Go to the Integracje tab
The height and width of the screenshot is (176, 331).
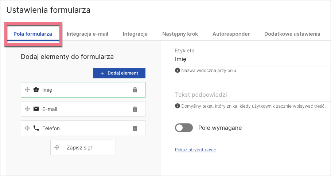pyautogui.click(x=135, y=34)
